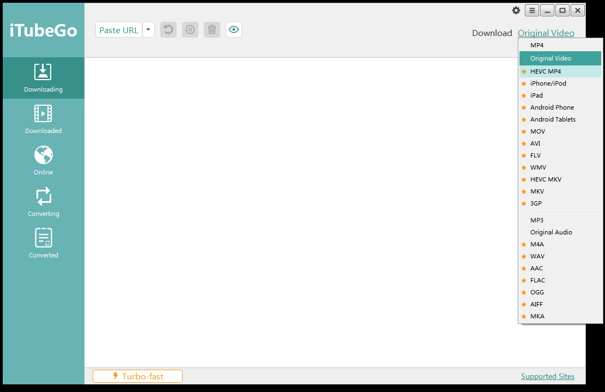
Task: Open the Converted files section
Action: (43, 244)
